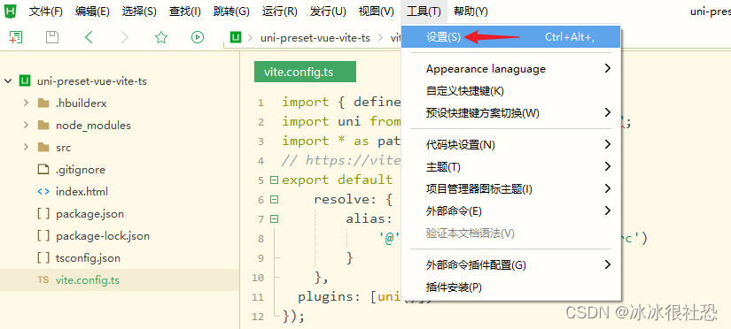The width and height of the screenshot is (731, 329).
Task: Click the uni-preset-vue-vite-ts project icon in tree
Action: 24,81
